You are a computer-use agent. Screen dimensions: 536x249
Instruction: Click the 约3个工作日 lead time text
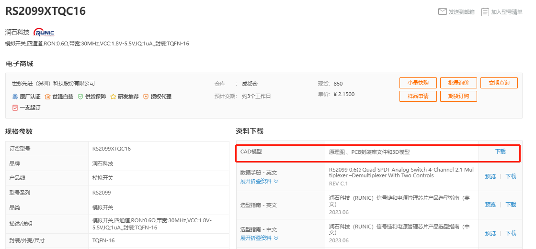pos(256,96)
